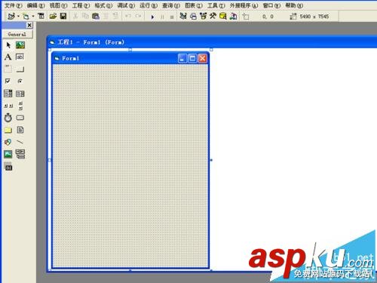Image resolution: width=377 pixels, height=283 pixels.
Task: Open the Project Explorer from toolbar
Action: click(x=183, y=16)
